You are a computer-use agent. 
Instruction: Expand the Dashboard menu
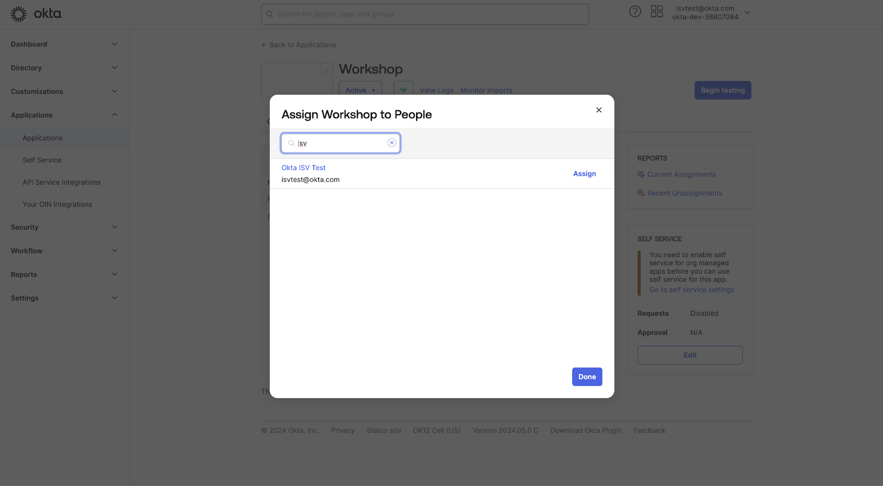65,44
